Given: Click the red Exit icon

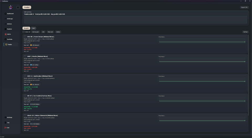Looking at the screenshot, I should coord(6,128).
